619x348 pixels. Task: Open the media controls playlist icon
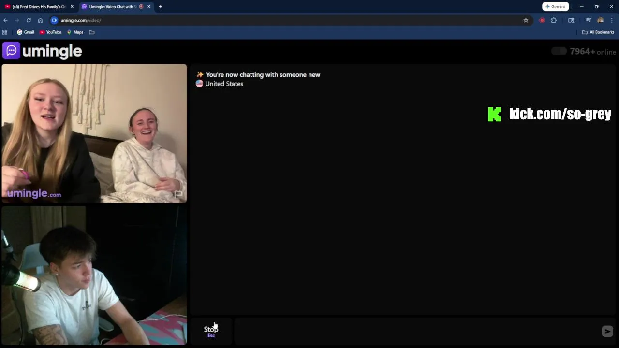589,20
